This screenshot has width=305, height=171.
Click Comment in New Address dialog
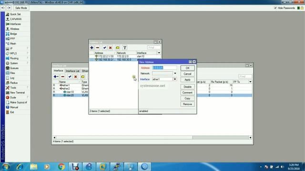pyautogui.click(x=187, y=93)
